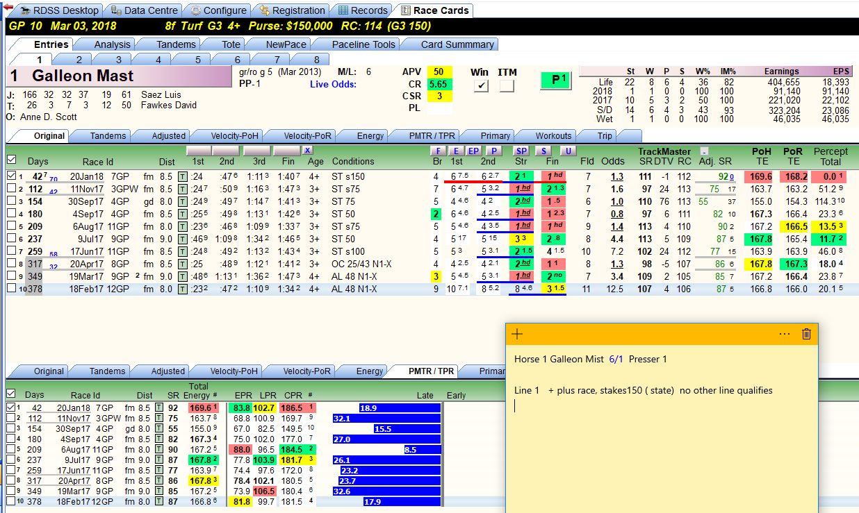Click the minus button by Adj. SR
The height and width of the screenshot is (513, 859).
704,150
